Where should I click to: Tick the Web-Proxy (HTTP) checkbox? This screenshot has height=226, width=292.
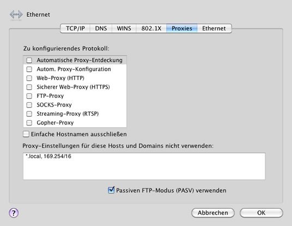[x=29, y=78]
